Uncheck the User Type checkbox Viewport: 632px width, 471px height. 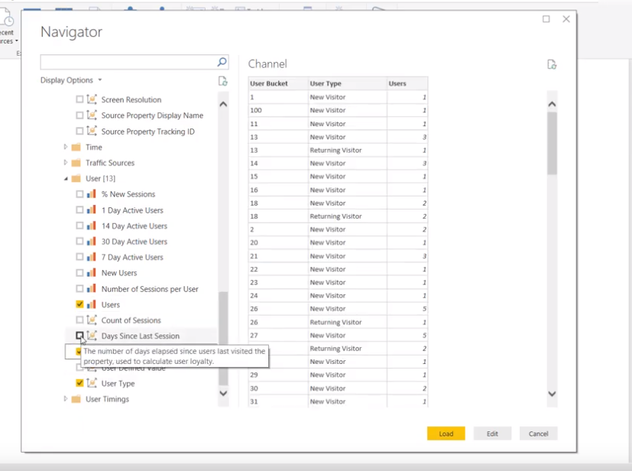pos(79,383)
